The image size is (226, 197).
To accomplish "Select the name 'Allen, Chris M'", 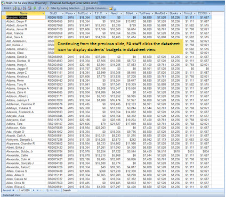I will (x=15, y=183).
